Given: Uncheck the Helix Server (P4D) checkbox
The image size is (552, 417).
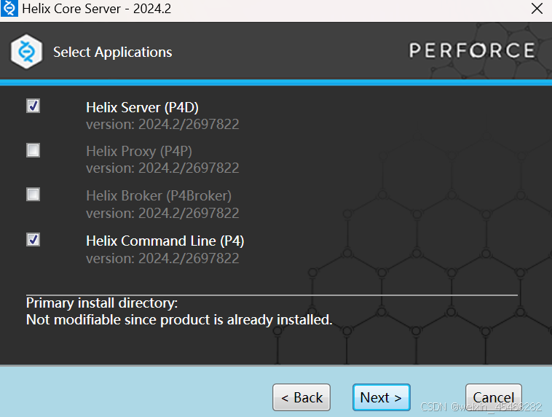Looking at the screenshot, I should click(x=33, y=106).
